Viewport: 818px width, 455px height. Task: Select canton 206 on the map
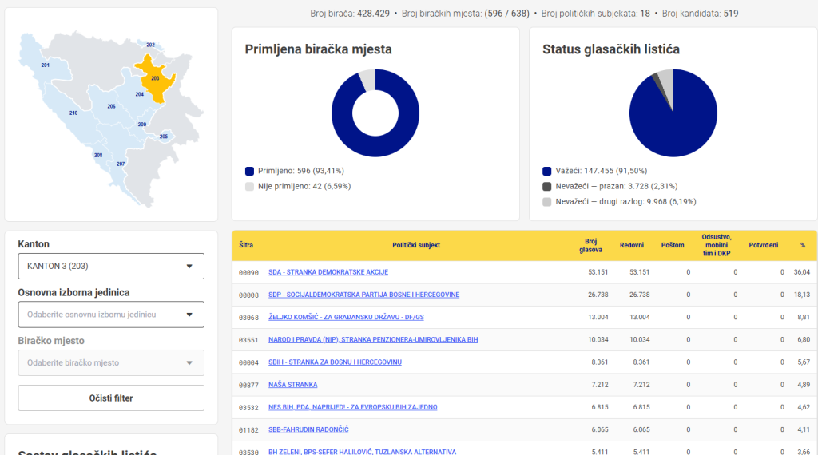(x=111, y=106)
